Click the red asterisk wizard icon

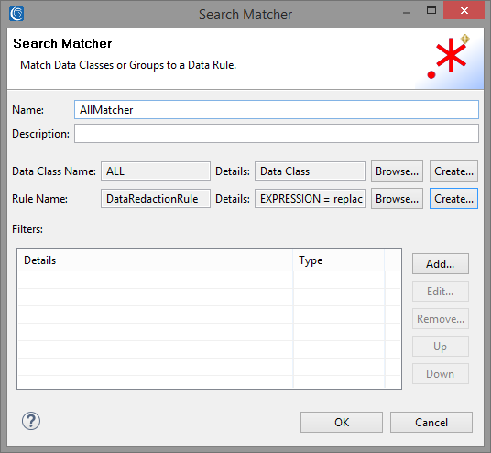coord(449,57)
